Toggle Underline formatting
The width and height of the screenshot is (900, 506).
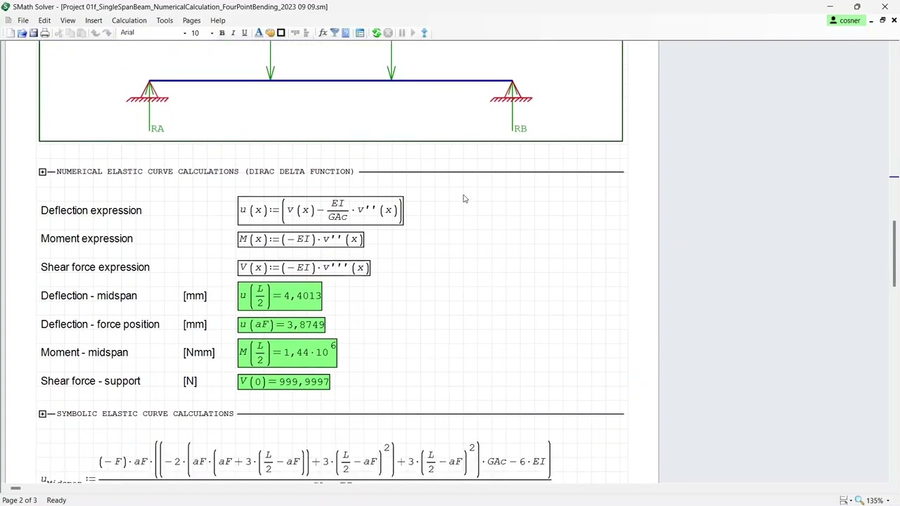click(244, 33)
